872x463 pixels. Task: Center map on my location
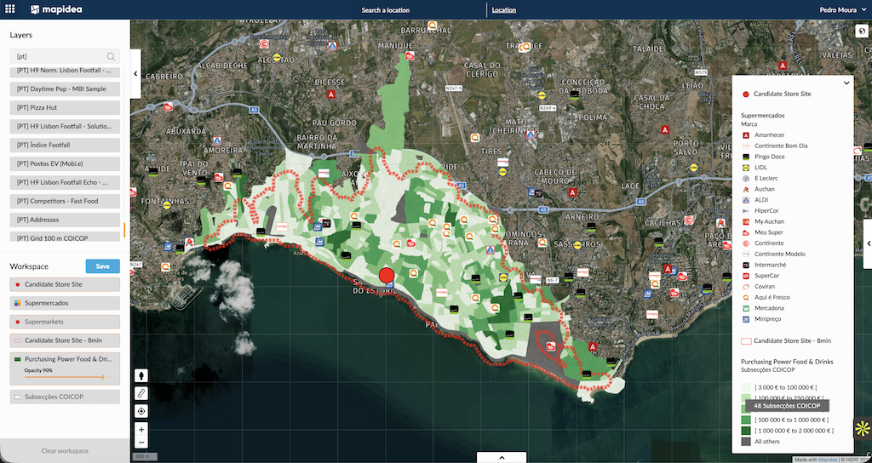pos(141,411)
